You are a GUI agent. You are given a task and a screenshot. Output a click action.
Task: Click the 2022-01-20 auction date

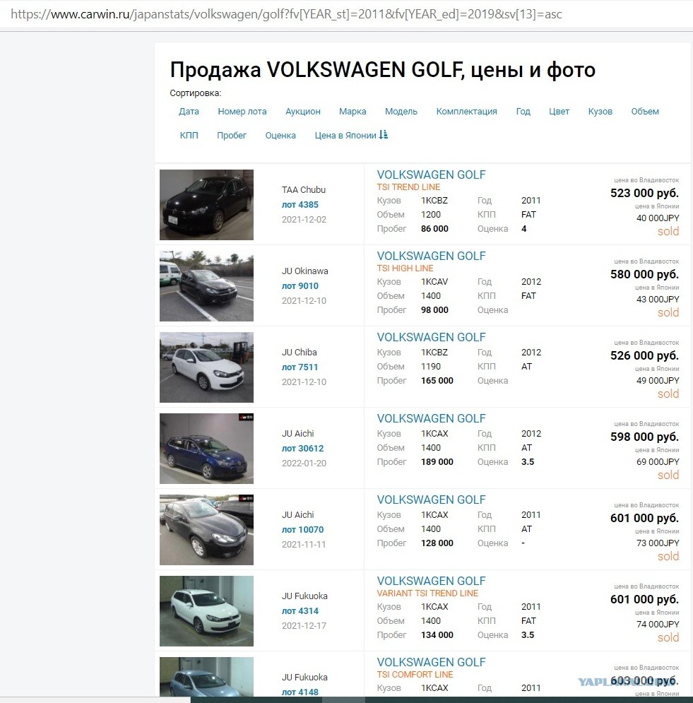tap(304, 463)
